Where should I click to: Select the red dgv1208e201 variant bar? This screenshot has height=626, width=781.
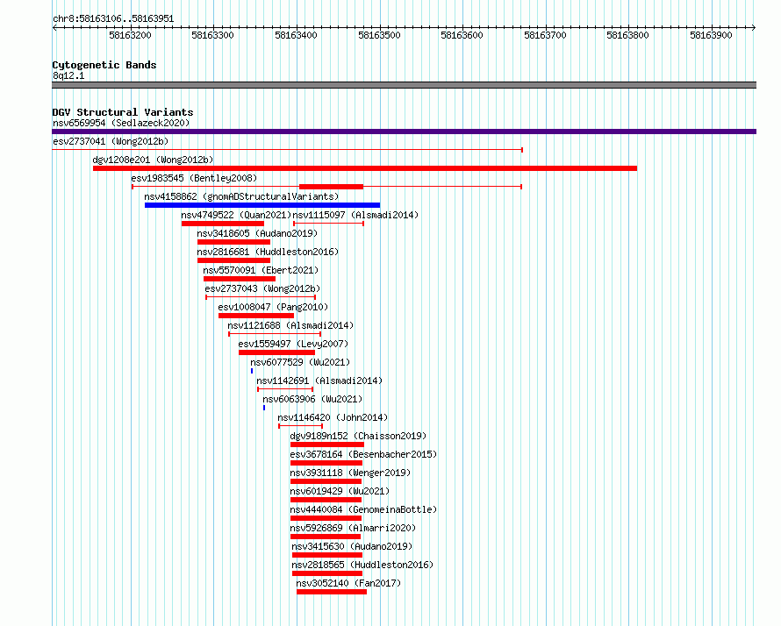coord(365,168)
